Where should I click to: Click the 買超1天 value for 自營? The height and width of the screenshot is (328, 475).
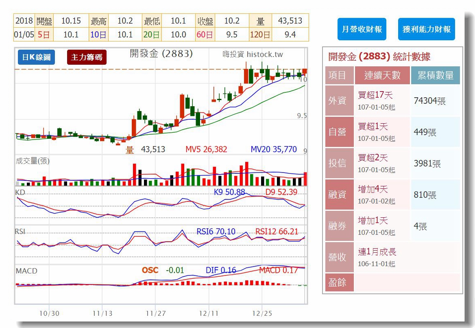click(373, 127)
